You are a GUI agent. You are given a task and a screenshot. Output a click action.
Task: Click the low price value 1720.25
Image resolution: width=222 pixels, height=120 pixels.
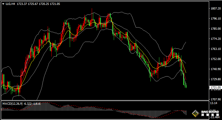tap(44, 4)
